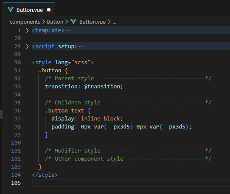
Task: Open the components breadcrumb
Action: pos(25,22)
